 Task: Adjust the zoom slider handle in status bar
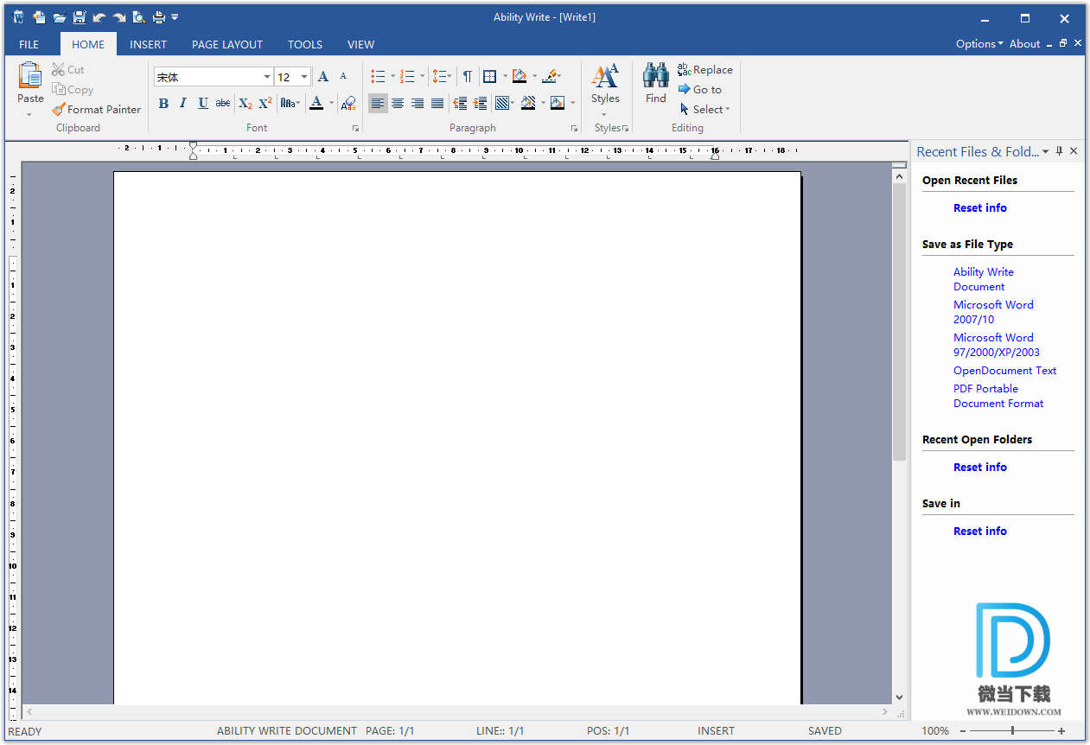pyautogui.click(x=1012, y=731)
